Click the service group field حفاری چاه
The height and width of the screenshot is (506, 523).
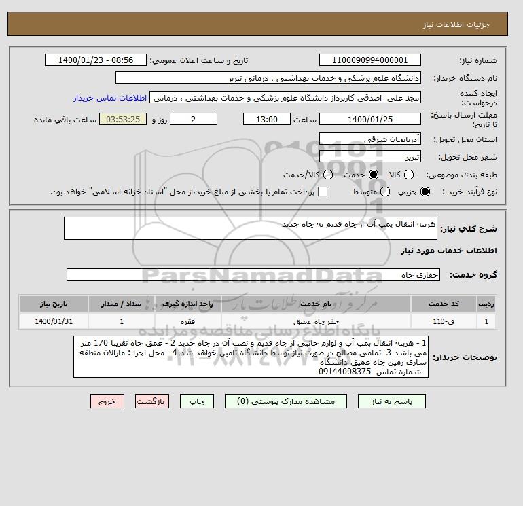click(x=253, y=274)
